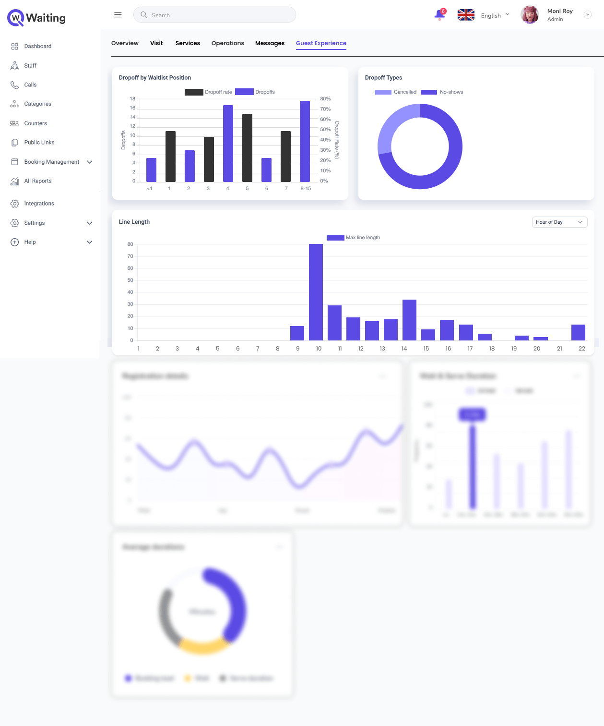Toggle the Cancelled legend series
This screenshot has width=604, height=726.
click(x=396, y=92)
